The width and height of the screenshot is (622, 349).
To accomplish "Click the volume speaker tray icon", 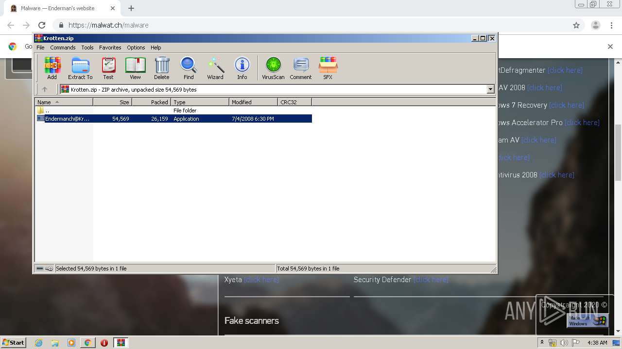I will pyautogui.click(x=564, y=343).
